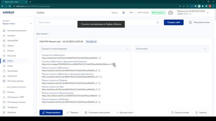Click the timezone GMT+03:00 label
The height and width of the screenshot is (121, 216).
click(143, 13)
